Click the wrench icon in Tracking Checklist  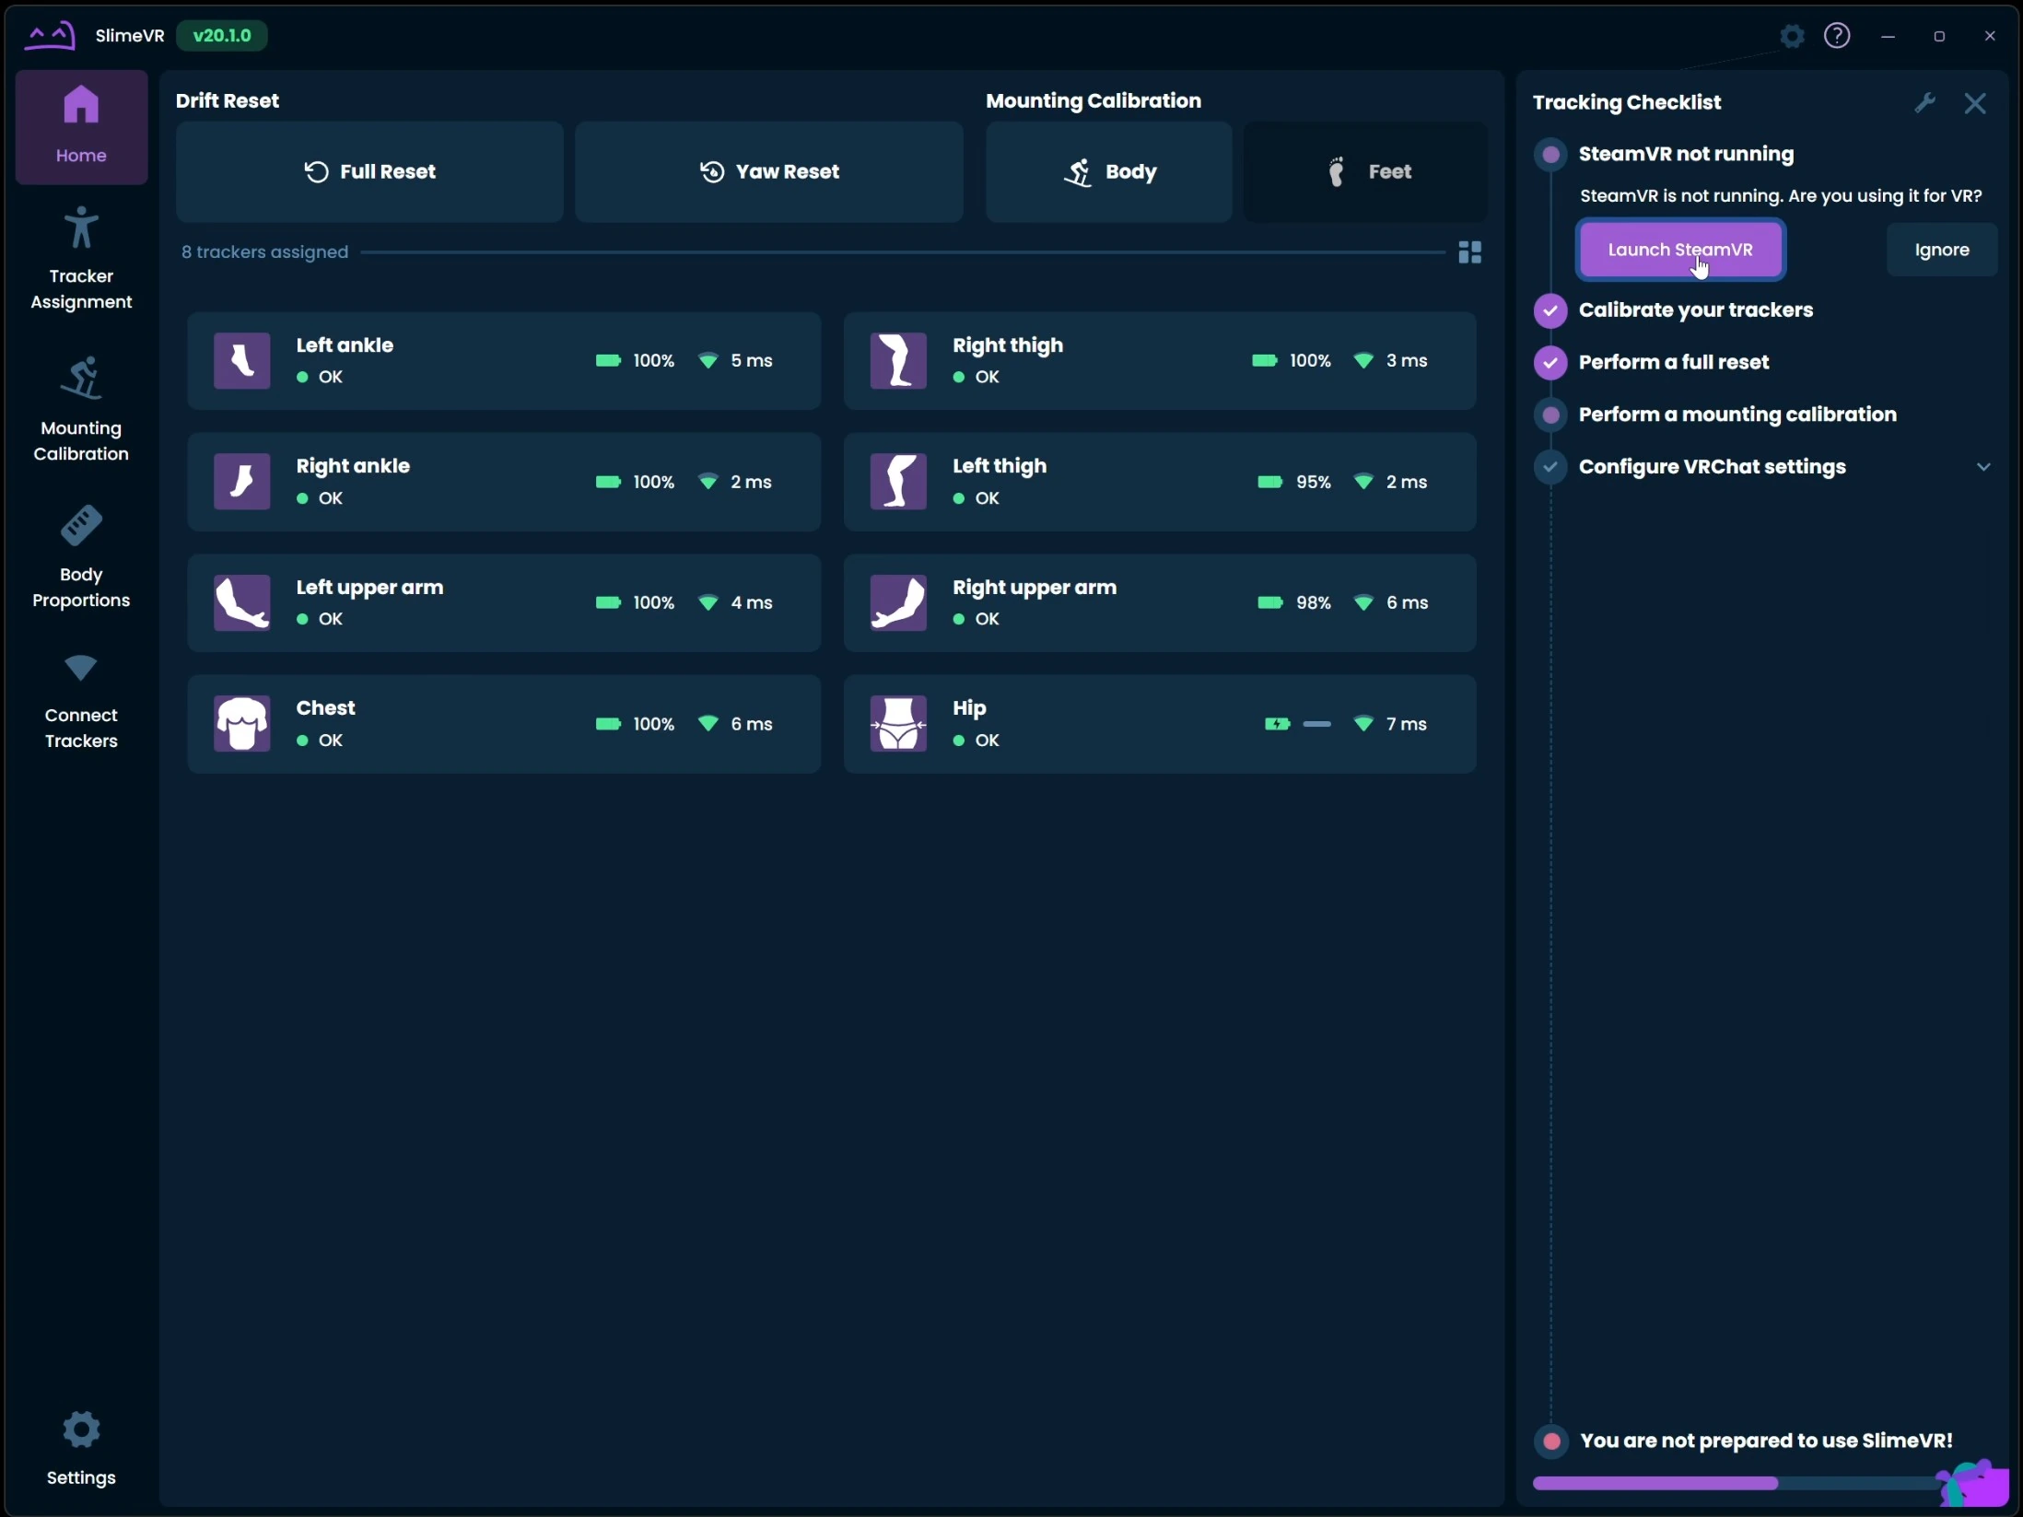pos(1924,102)
